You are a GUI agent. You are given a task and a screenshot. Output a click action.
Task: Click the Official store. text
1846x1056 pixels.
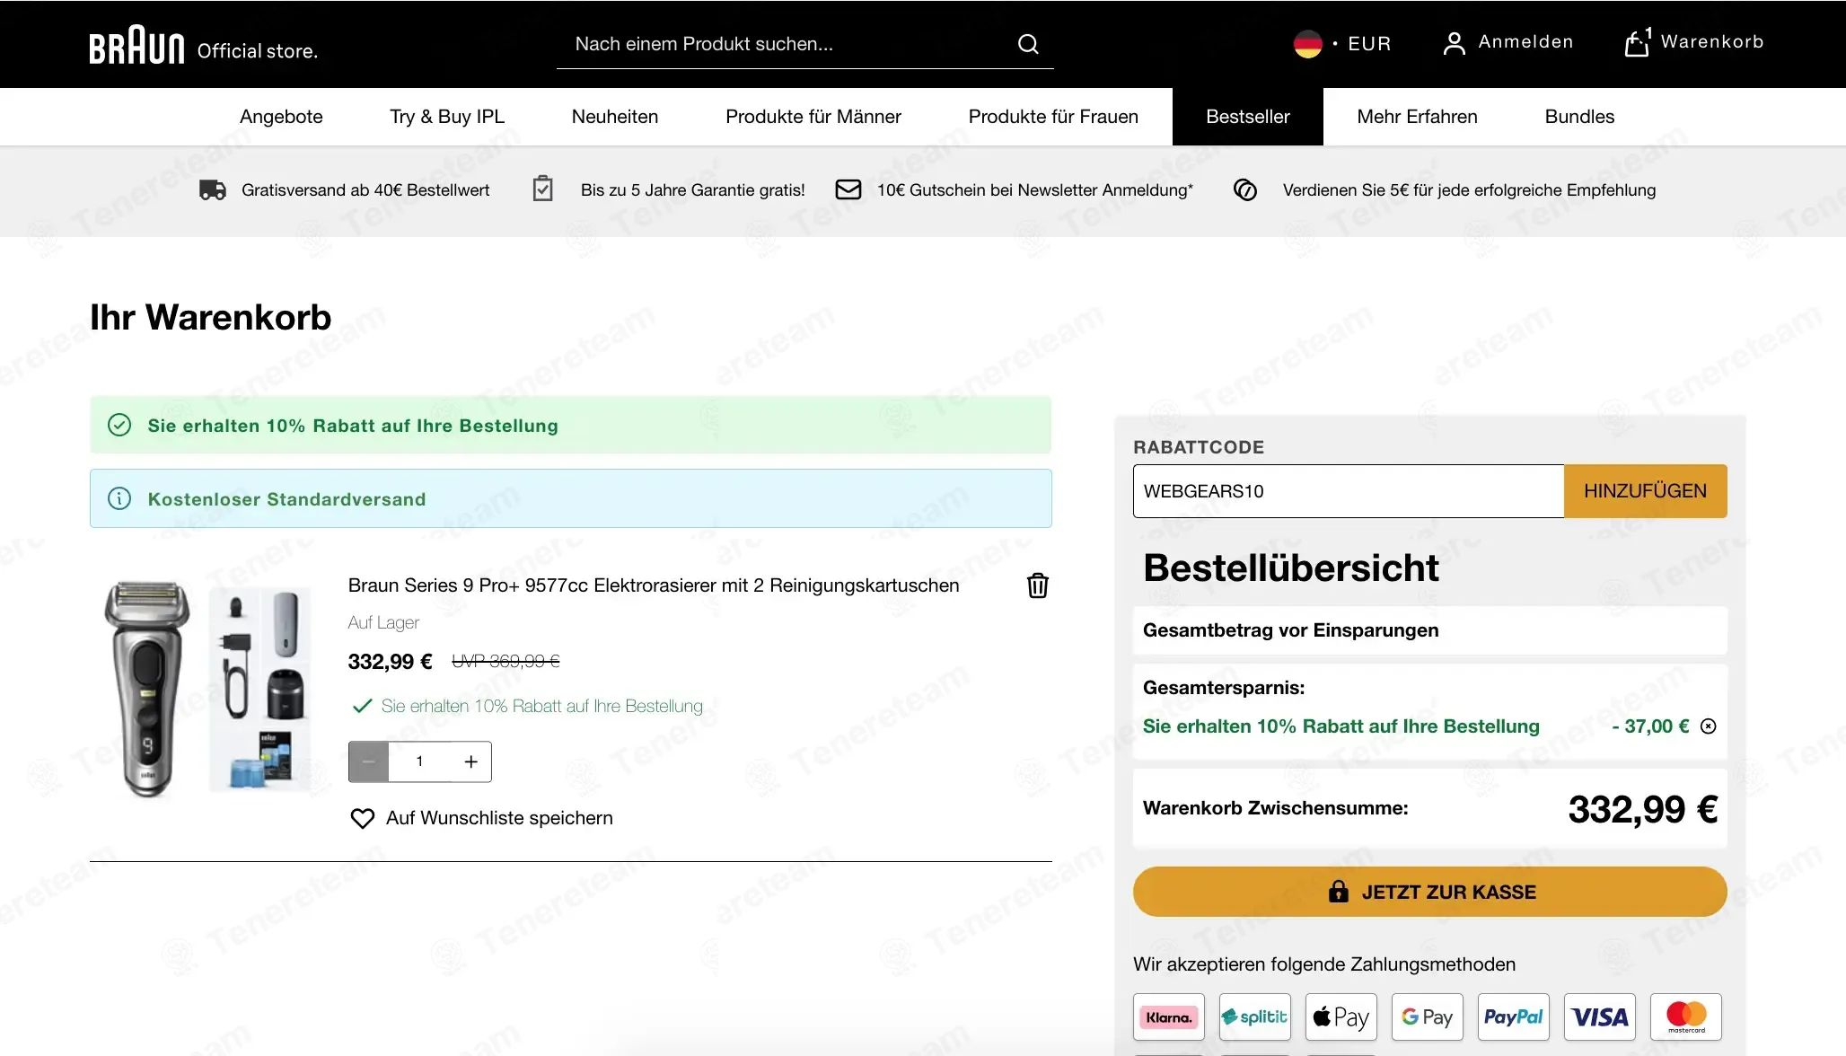[258, 51]
